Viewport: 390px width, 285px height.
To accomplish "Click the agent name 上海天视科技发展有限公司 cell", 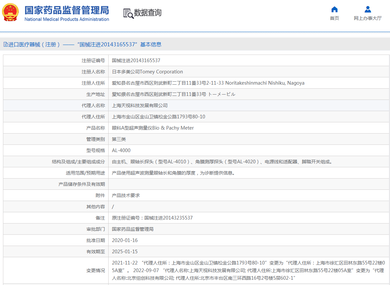I will (140, 105).
